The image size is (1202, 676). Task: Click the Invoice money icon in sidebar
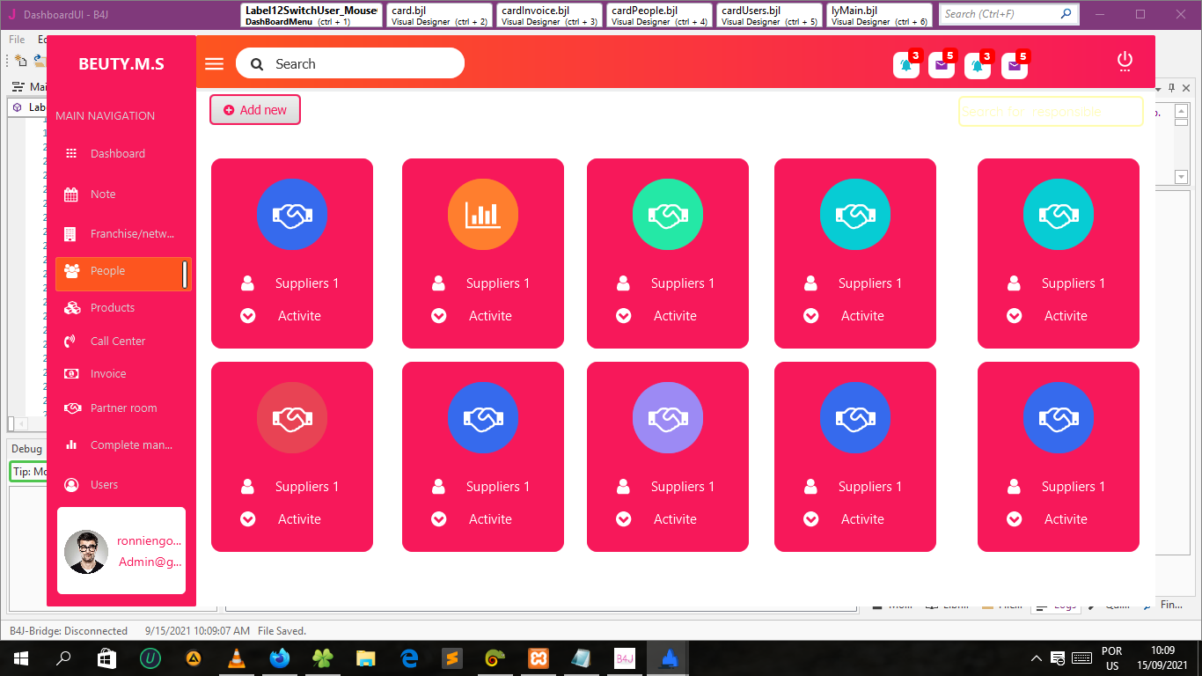pyautogui.click(x=71, y=374)
